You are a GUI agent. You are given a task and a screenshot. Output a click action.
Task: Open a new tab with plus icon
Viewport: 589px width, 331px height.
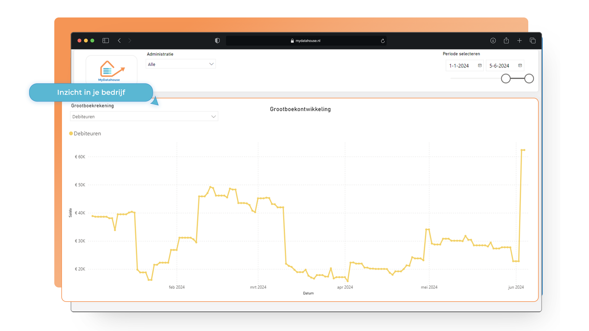click(519, 40)
